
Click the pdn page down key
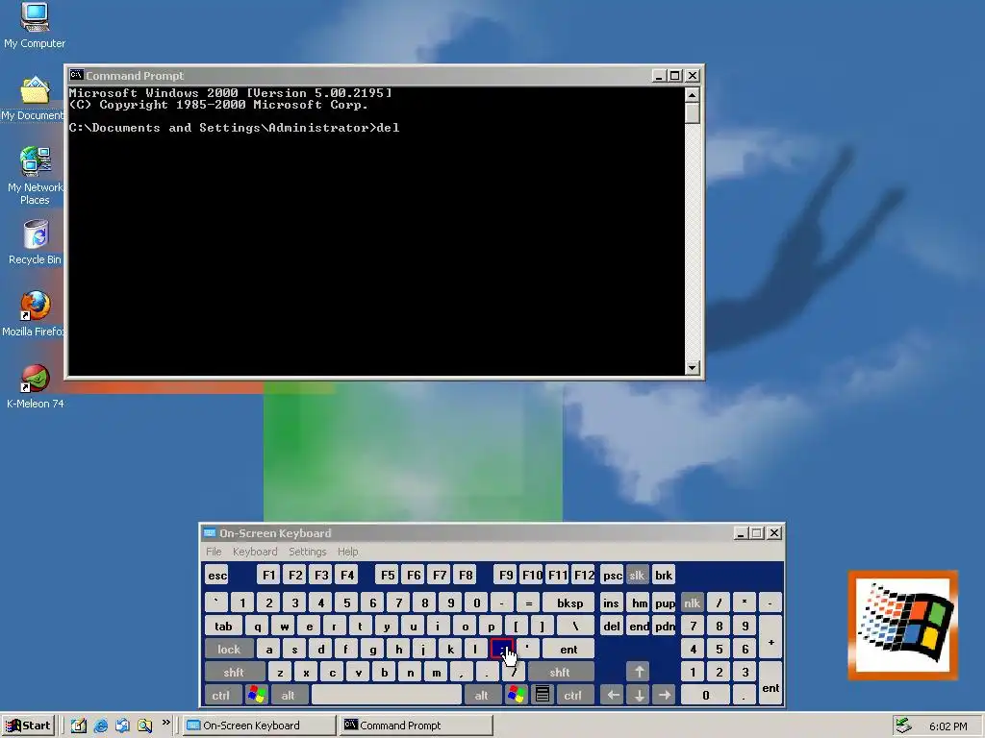(x=665, y=627)
